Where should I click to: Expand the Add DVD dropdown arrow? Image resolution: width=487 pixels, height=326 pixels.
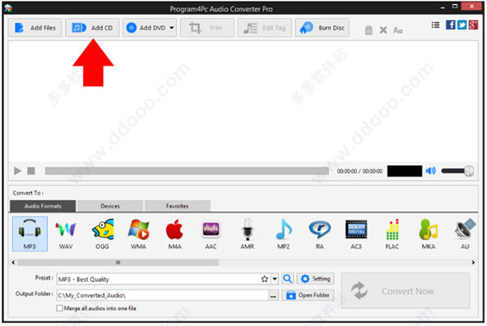(172, 28)
